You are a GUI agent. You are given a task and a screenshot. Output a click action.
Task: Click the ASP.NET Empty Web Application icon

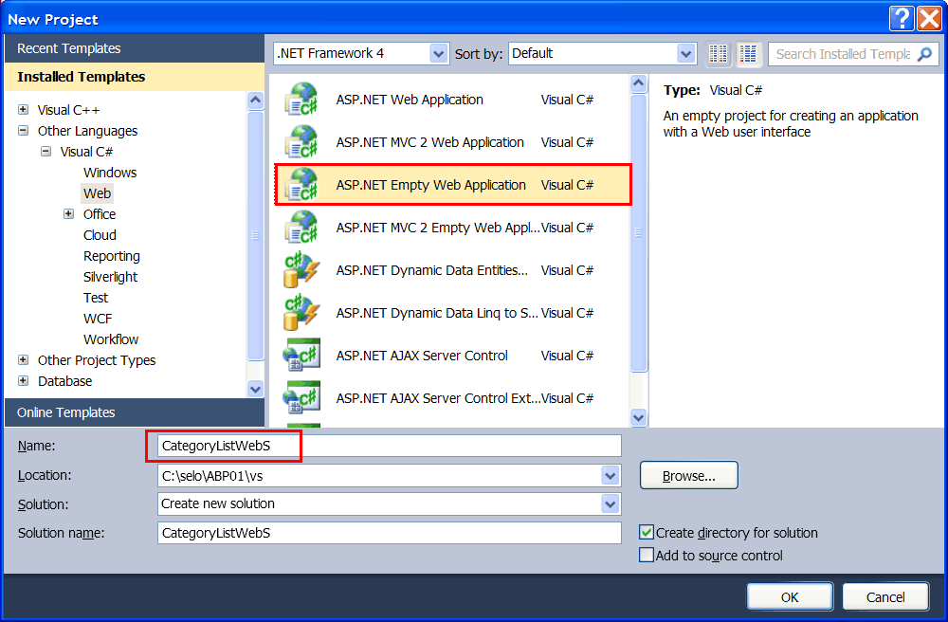point(301,185)
